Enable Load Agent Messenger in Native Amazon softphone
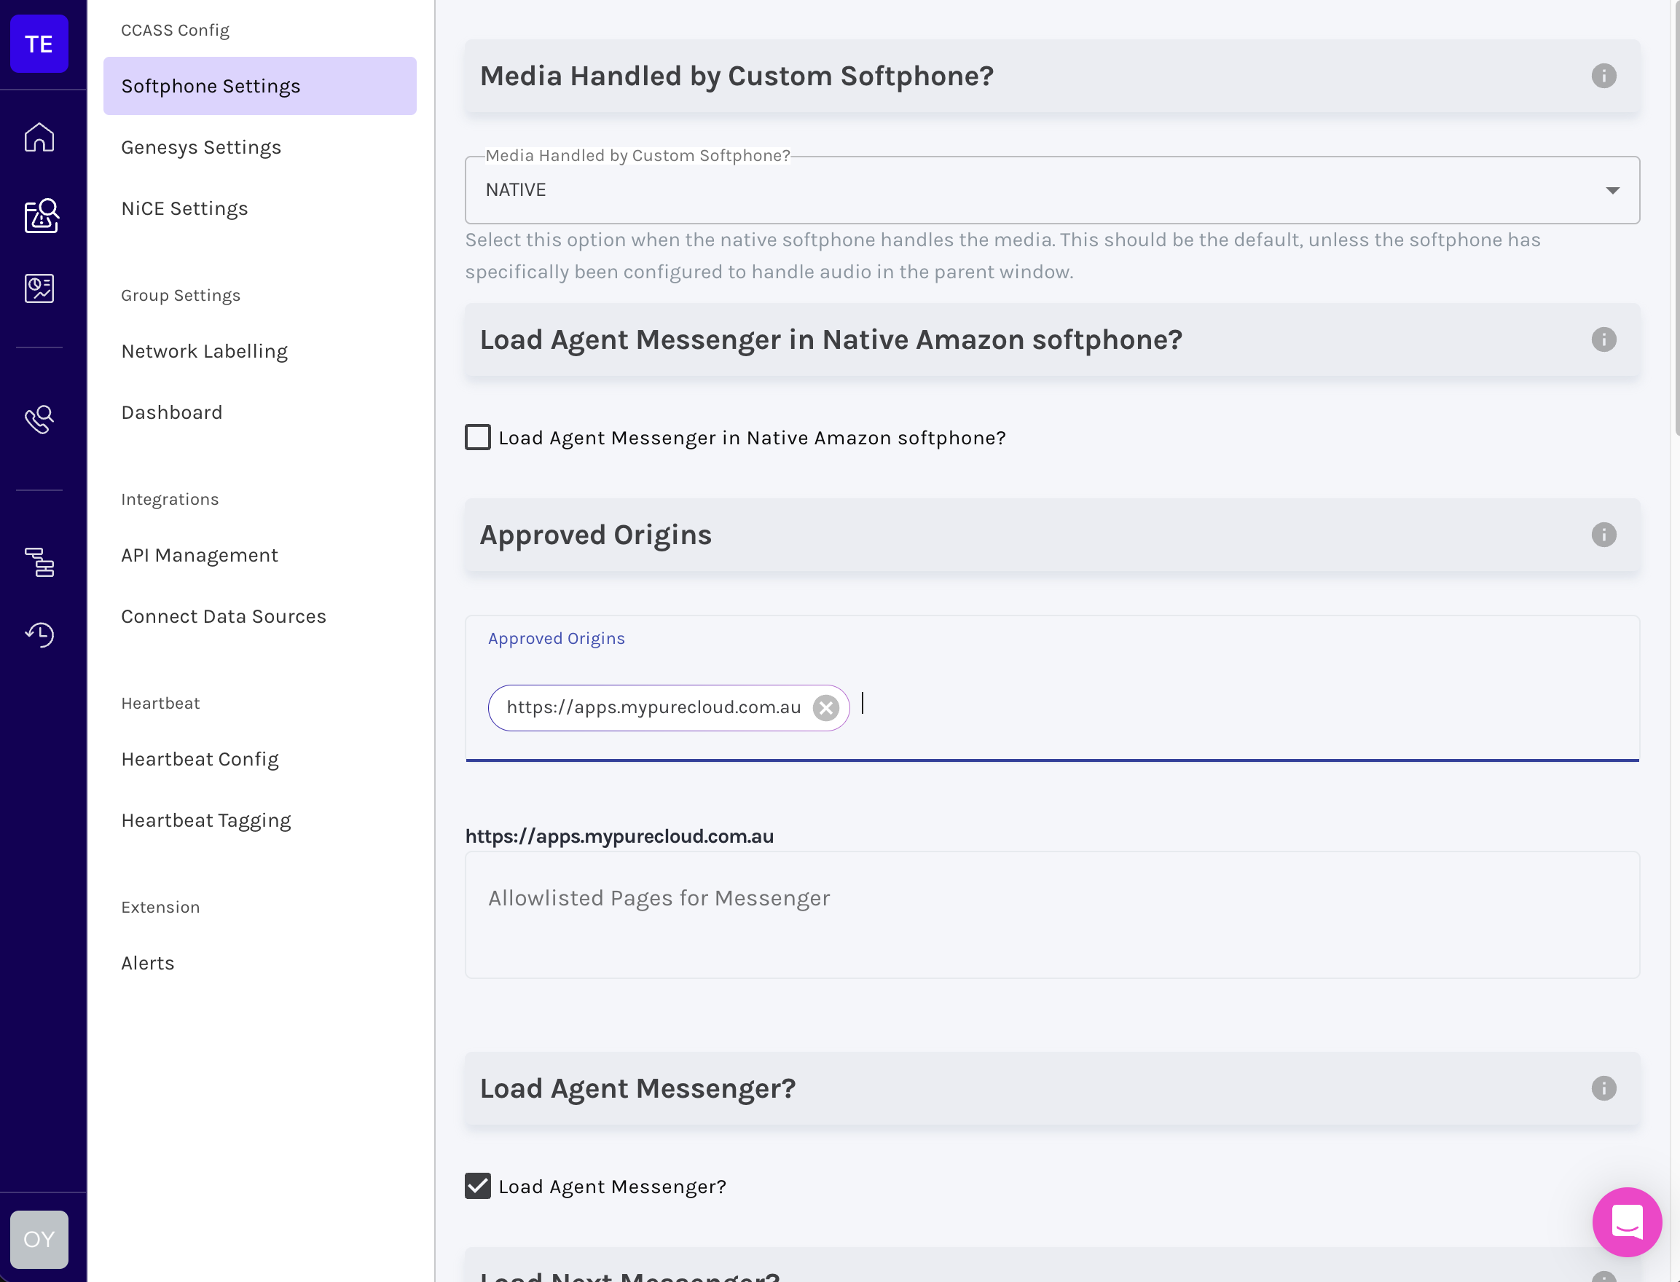The image size is (1680, 1282). [478, 437]
